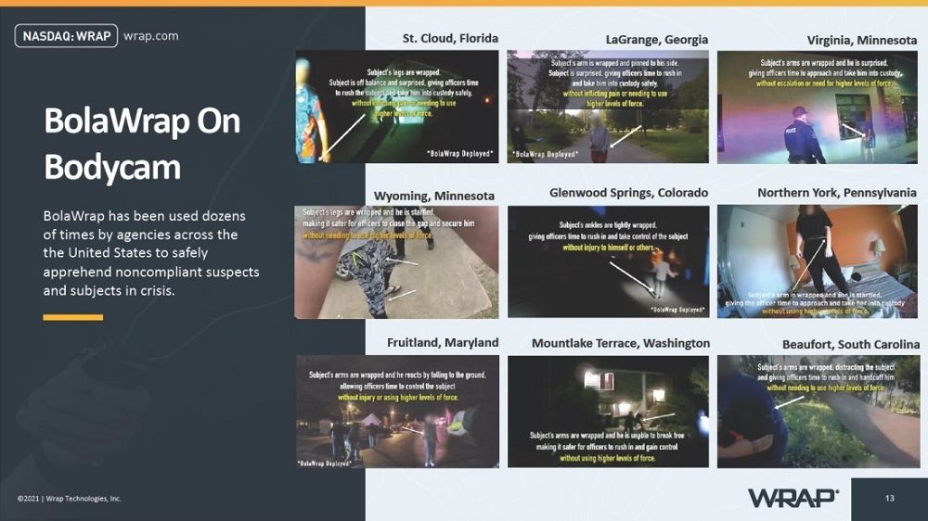Click the Wyoming, Minnesota bodycam thumbnail
Viewport: 928px width, 521px height.
(x=396, y=262)
